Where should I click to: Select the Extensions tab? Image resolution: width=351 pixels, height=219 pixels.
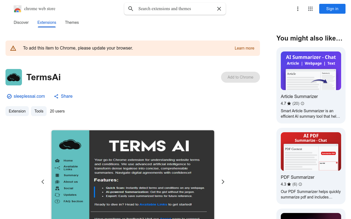point(47,22)
